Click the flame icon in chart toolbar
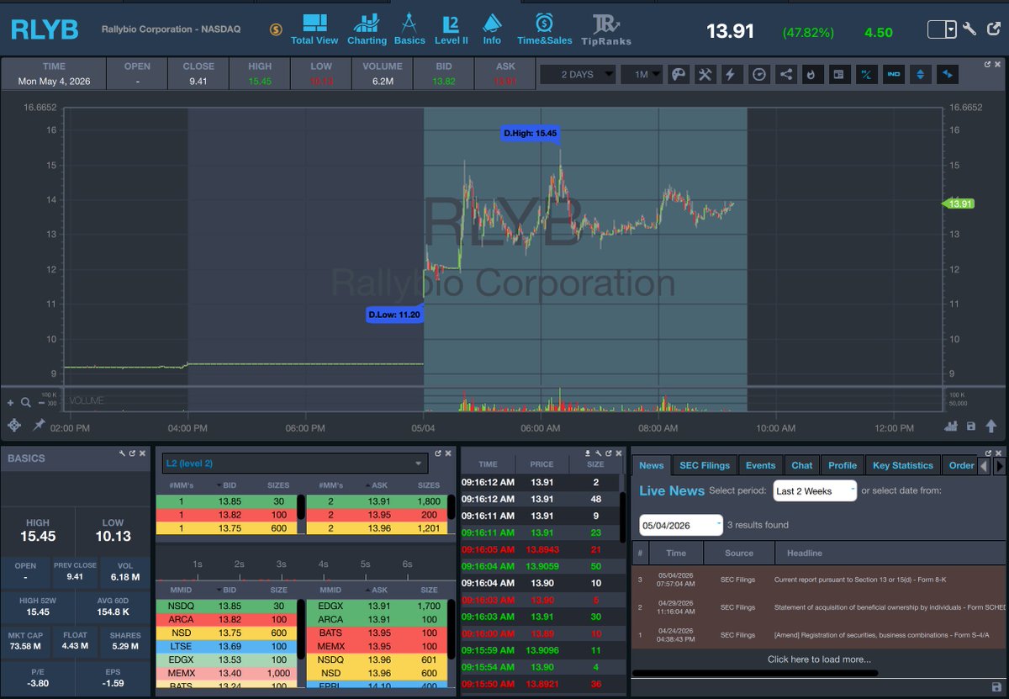Screen dimensions: 1009x699 (812, 74)
